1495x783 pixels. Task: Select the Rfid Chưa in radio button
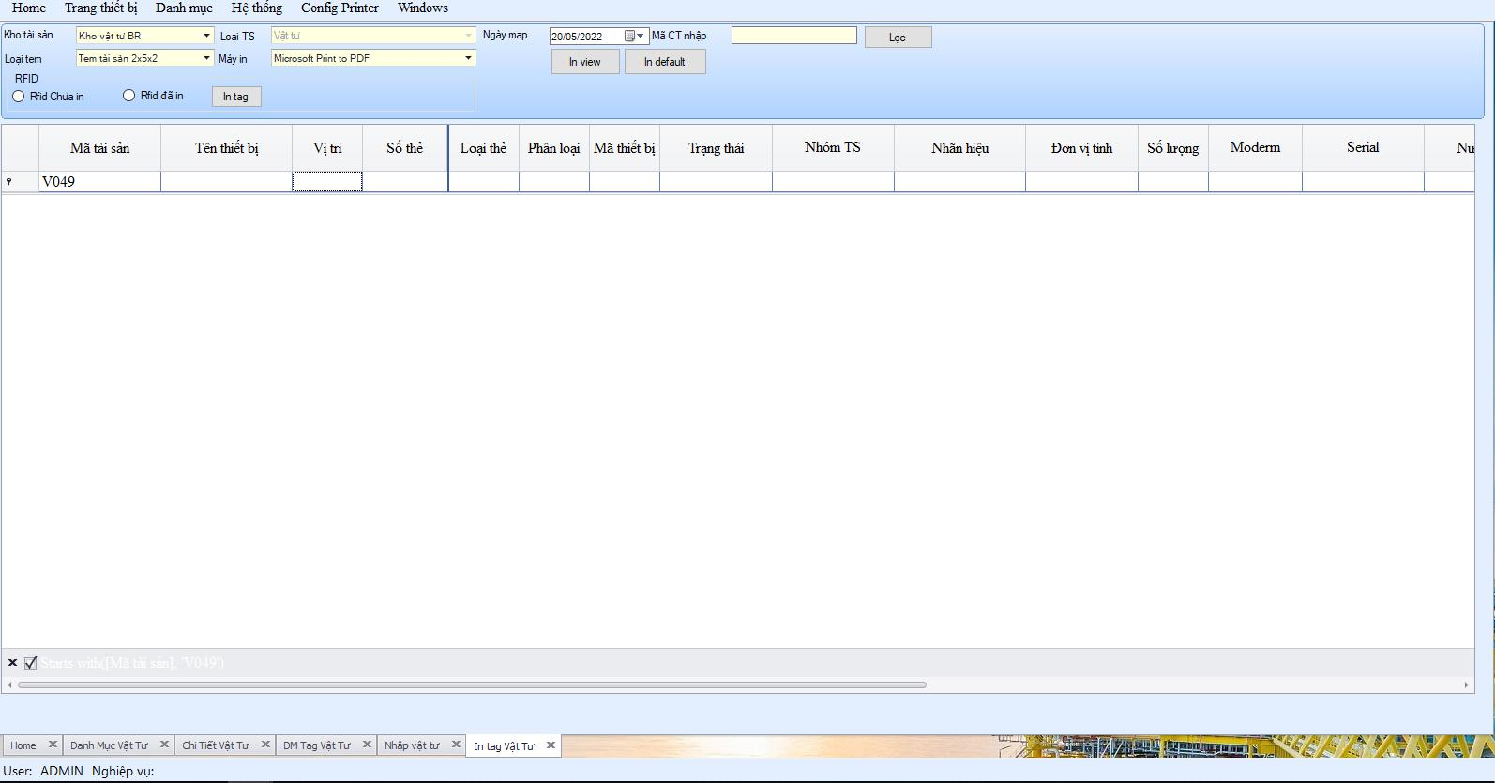[x=19, y=97]
